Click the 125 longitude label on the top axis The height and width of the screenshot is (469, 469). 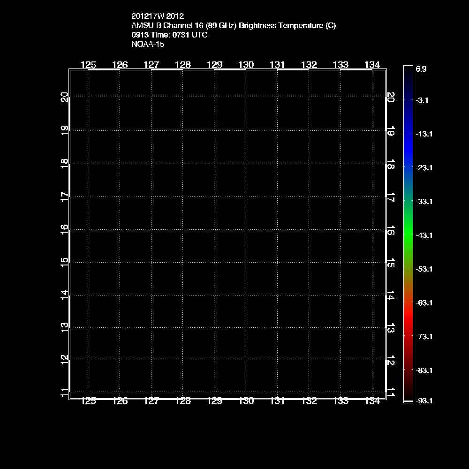88,65
